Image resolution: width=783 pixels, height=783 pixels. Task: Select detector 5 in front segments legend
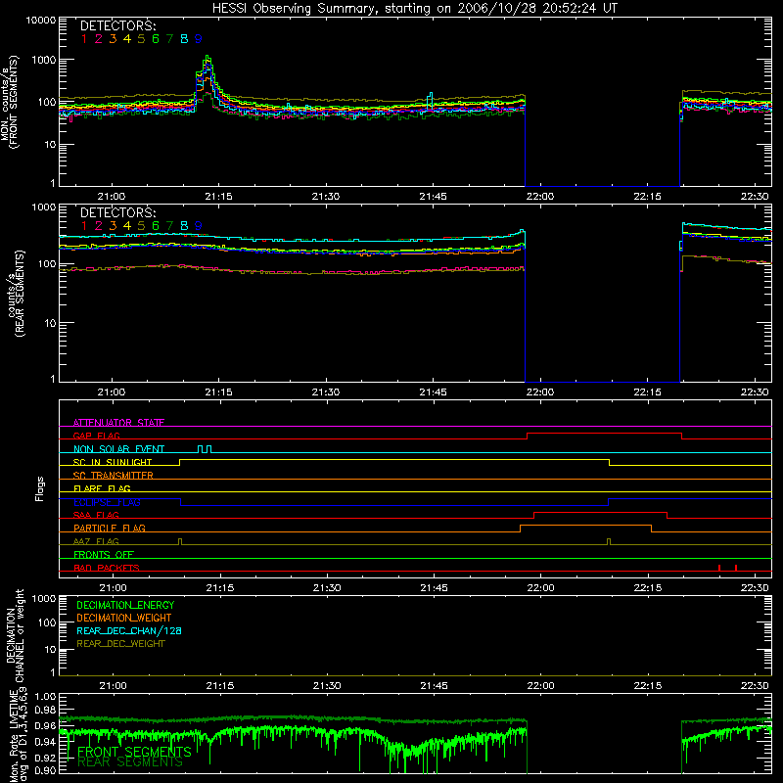click(141, 39)
